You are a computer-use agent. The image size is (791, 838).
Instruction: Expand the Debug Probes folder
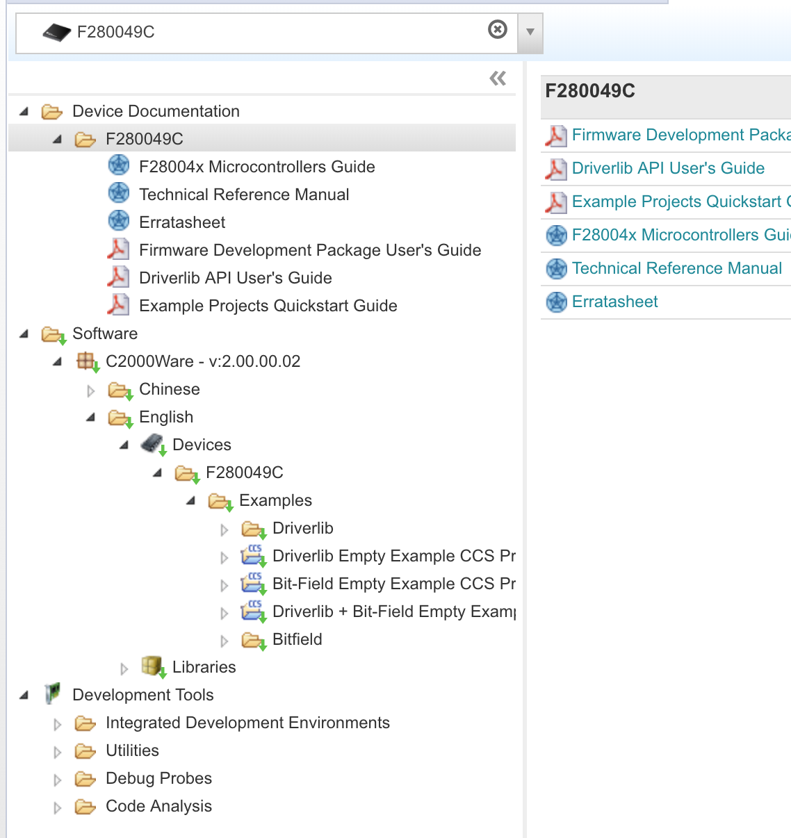coord(57,779)
